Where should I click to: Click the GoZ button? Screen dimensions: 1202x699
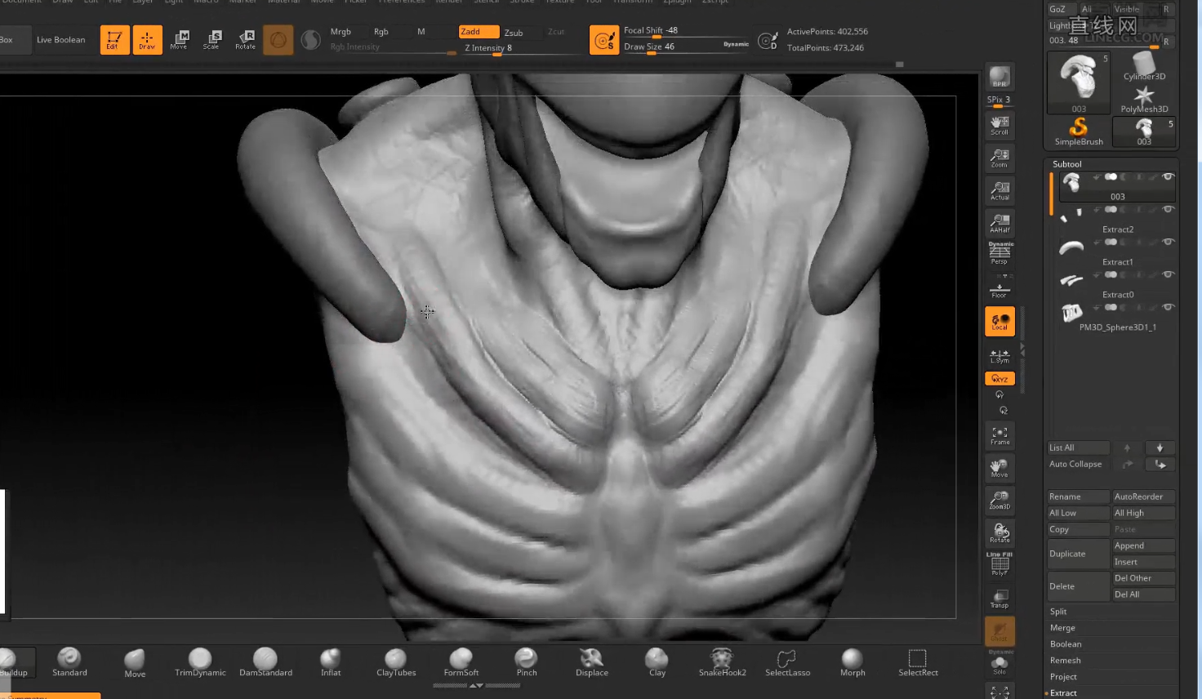coord(1057,9)
